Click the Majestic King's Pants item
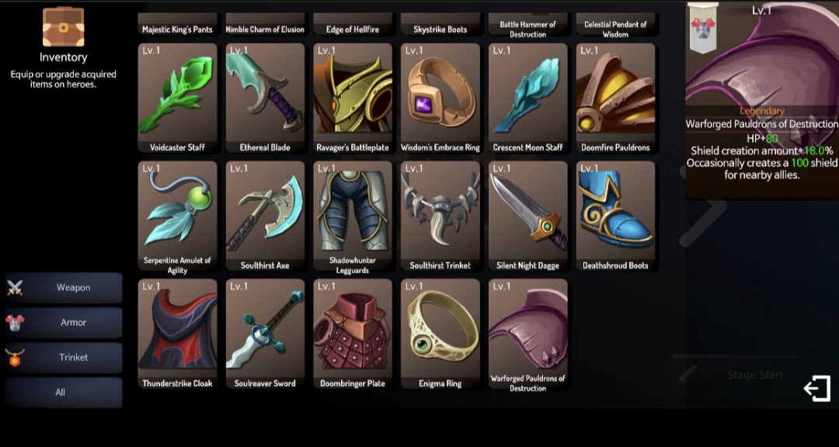Viewport: 839px width, 447px height. pos(178,25)
